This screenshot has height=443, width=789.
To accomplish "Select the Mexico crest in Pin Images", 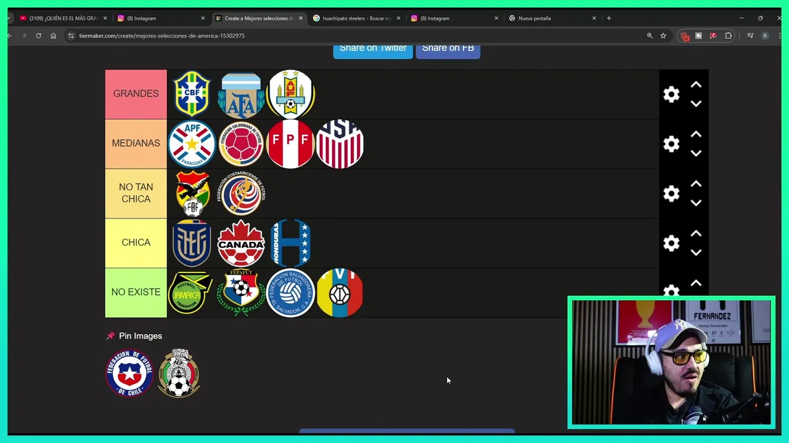I will pyautogui.click(x=179, y=373).
